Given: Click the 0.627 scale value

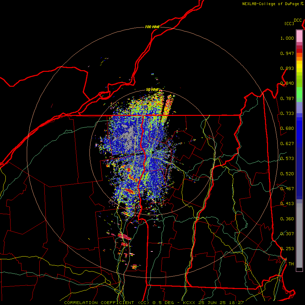Looking at the screenshot, I should [287, 144].
